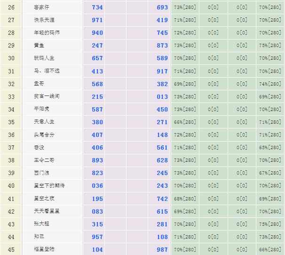The width and height of the screenshot is (285, 255).
Task: Open 王令二哥 in row 38
Action: point(44,160)
